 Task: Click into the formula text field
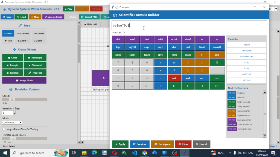tap(189, 25)
